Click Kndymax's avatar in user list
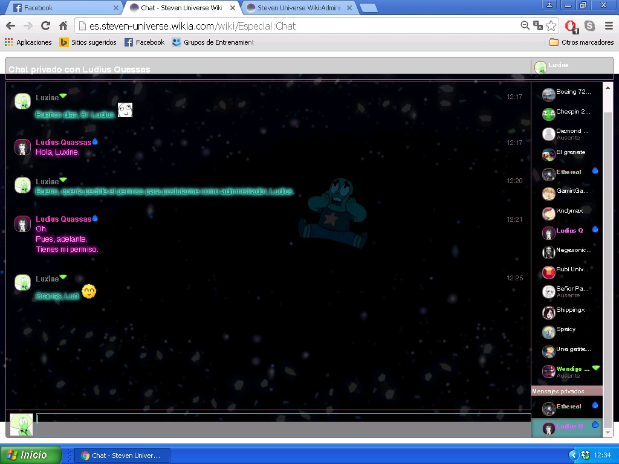This screenshot has height=464, width=619. (x=548, y=213)
